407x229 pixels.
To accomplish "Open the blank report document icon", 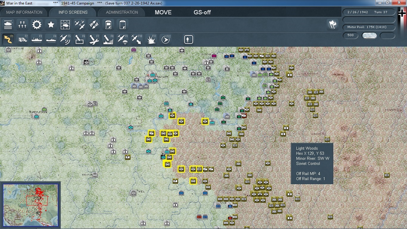I will tap(122, 25).
